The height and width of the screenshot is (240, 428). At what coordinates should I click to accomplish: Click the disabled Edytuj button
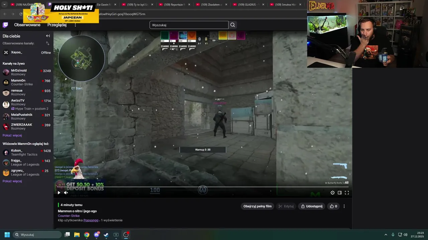click(286, 206)
